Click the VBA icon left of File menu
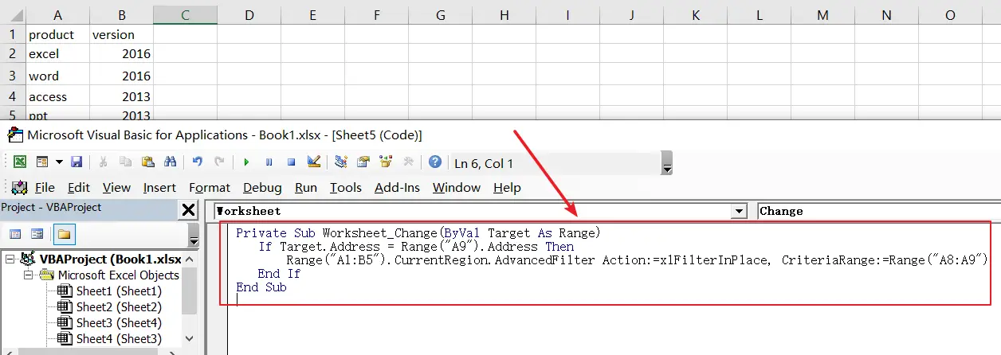Image resolution: width=1001 pixels, height=355 pixels. 19,188
